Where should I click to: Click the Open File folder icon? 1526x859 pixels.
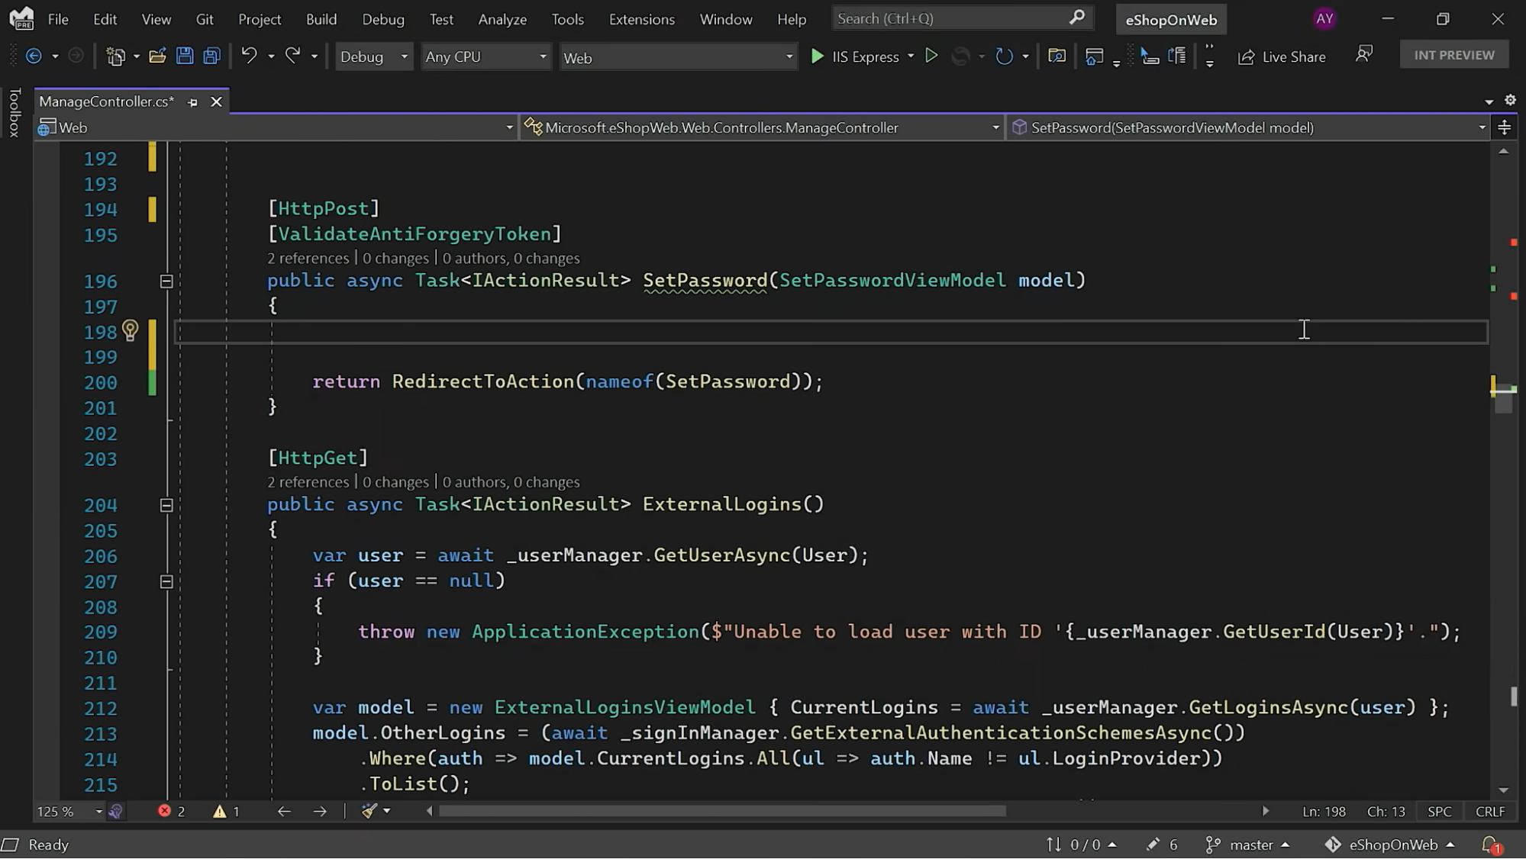[x=157, y=56]
